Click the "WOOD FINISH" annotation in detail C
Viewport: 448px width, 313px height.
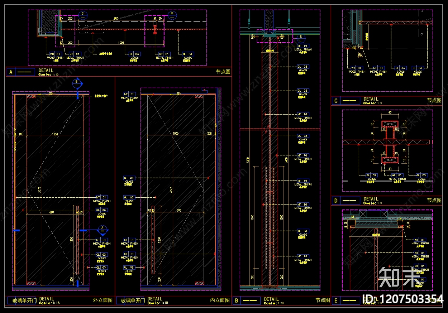[357, 72]
